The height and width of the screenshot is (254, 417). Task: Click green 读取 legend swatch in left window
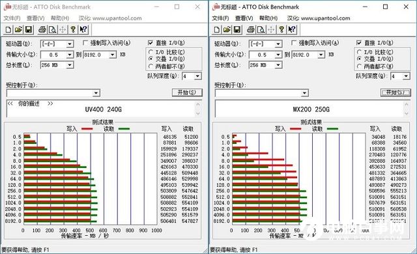pyautogui.click(x=124, y=129)
